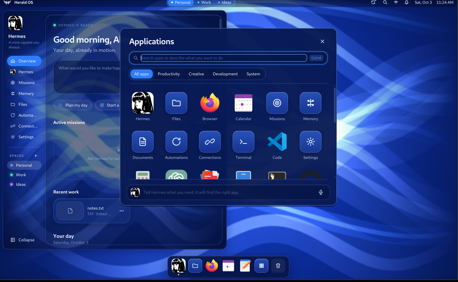This screenshot has width=458, height=282.
Task: Open the Code app
Action: (277, 142)
